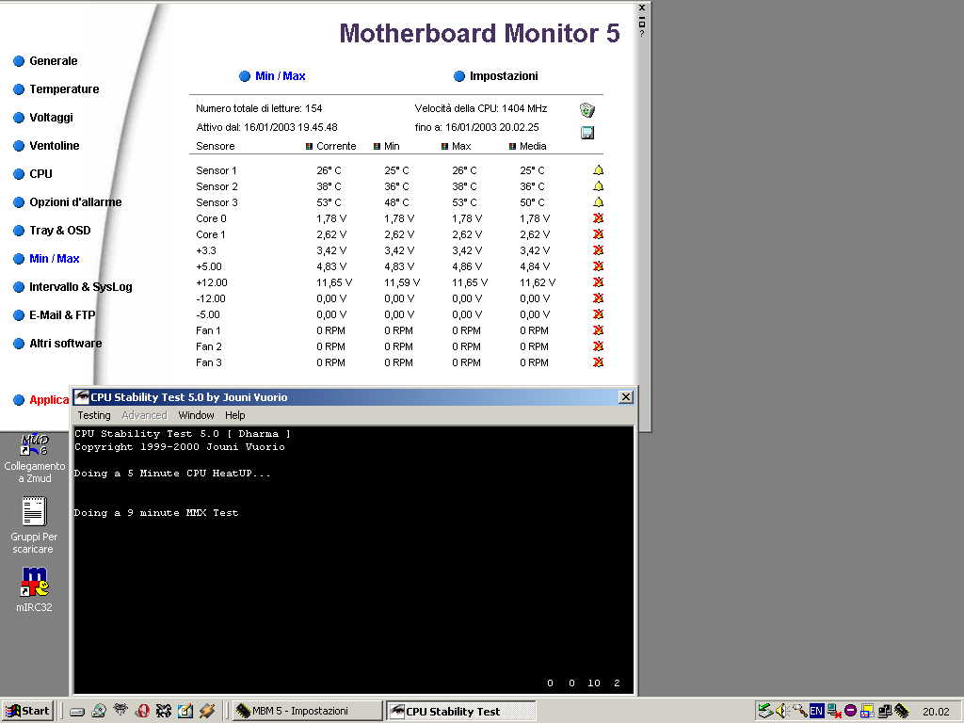
Task: Open the Collegamento a Zmud desktop shortcut
Action: [35, 458]
